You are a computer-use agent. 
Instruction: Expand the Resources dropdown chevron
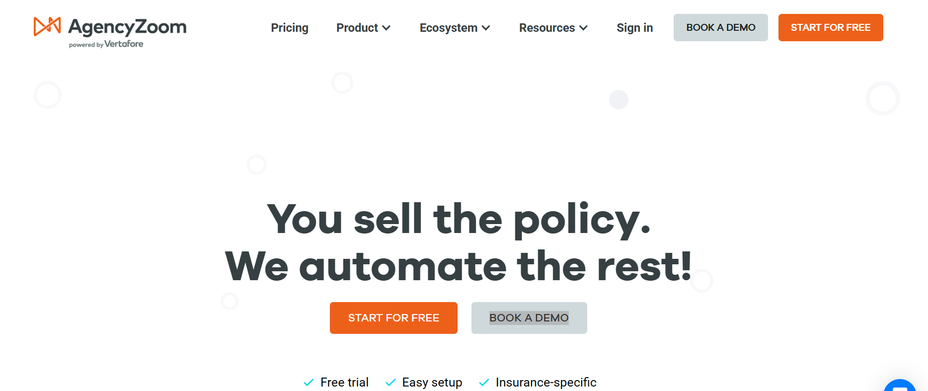[584, 28]
